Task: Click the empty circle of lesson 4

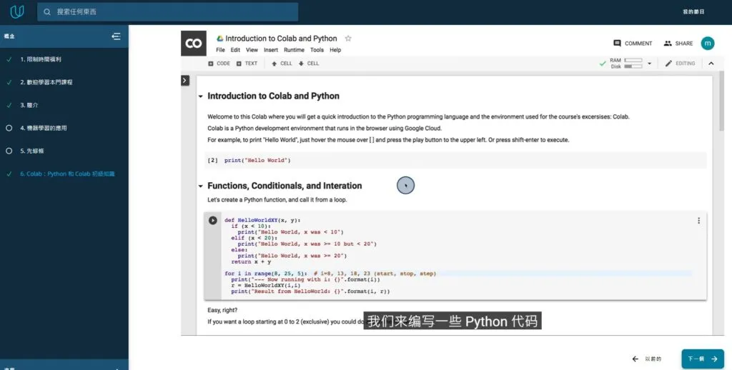Action: pos(9,128)
